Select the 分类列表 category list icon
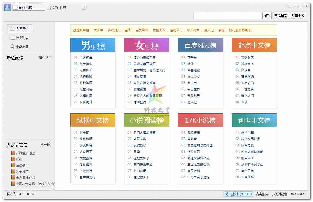 (x=12, y=37)
